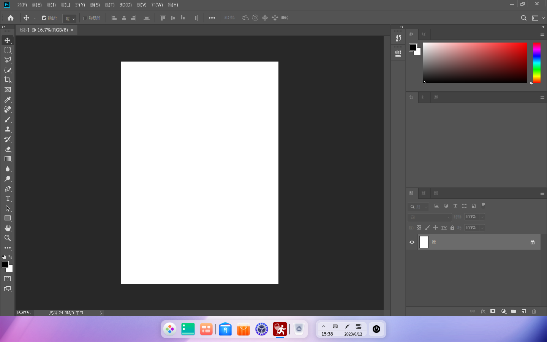The height and width of the screenshot is (342, 547).
Task: Choose the horizontal Type tool
Action: pyautogui.click(x=8, y=198)
